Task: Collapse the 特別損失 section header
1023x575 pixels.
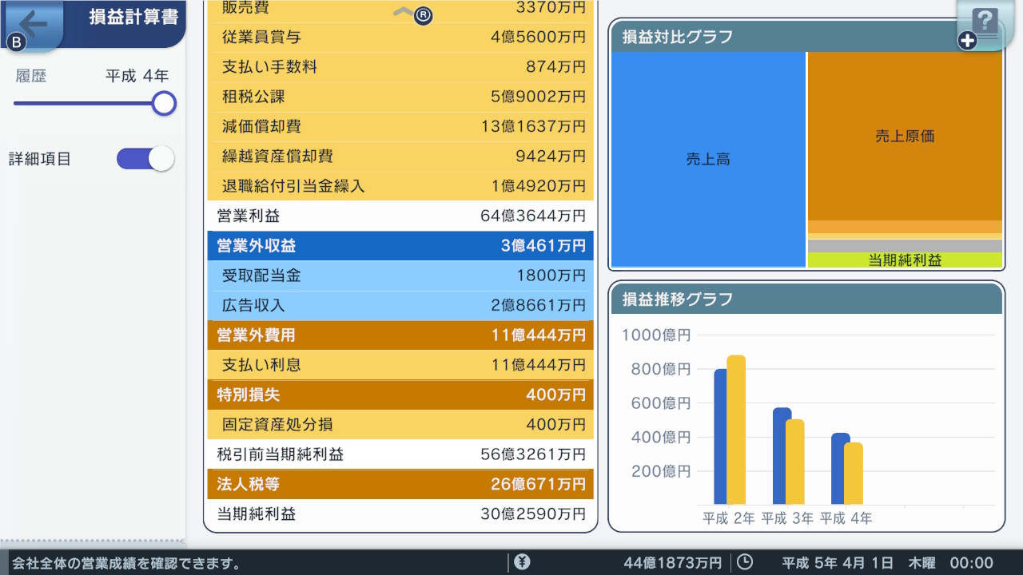Action: pos(400,395)
